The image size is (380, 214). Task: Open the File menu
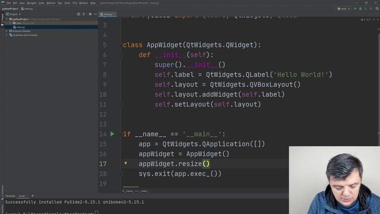click(x=9, y=3)
